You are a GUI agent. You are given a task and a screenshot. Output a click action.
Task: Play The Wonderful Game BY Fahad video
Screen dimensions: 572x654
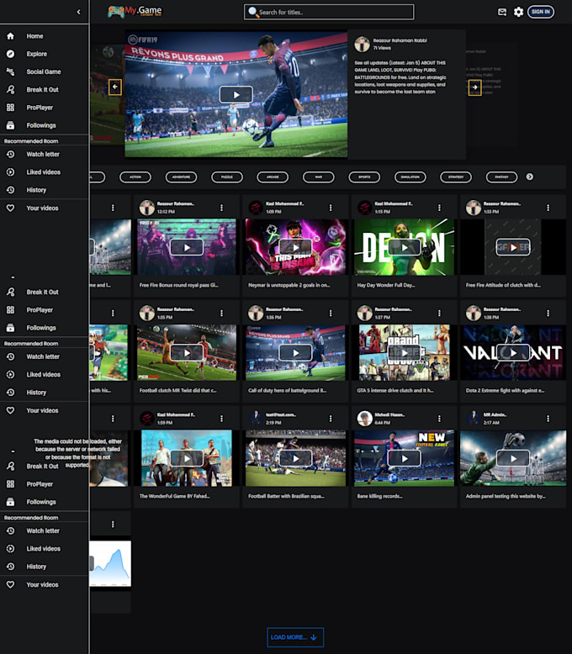point(187,458)
